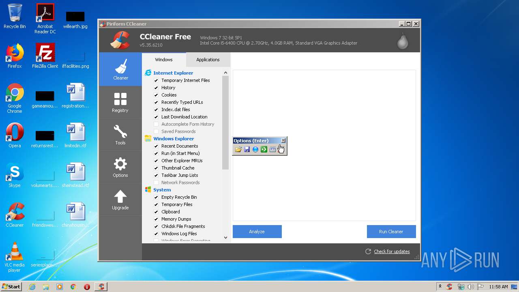Select Firefox desktop shortcut
Image resolution: width=519 pixels, height=292 pixels.
[x=15, y=56]
